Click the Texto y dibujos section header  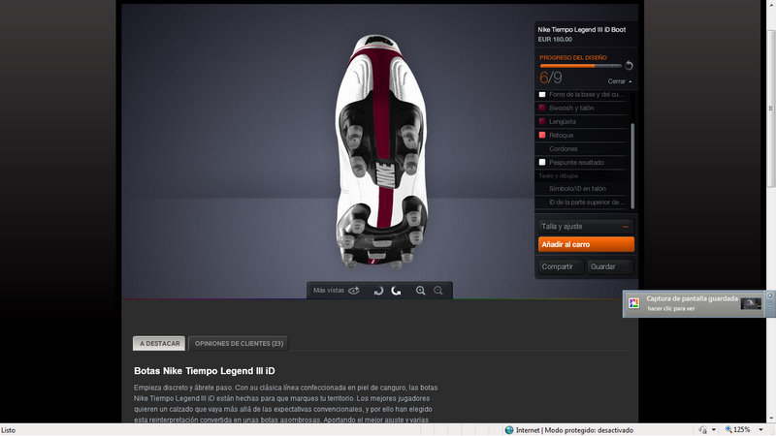pos(558,176)
